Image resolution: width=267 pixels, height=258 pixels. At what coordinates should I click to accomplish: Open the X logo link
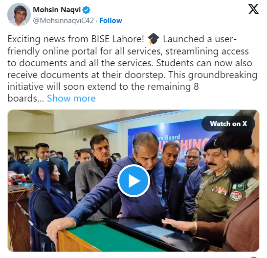point(253,9)
